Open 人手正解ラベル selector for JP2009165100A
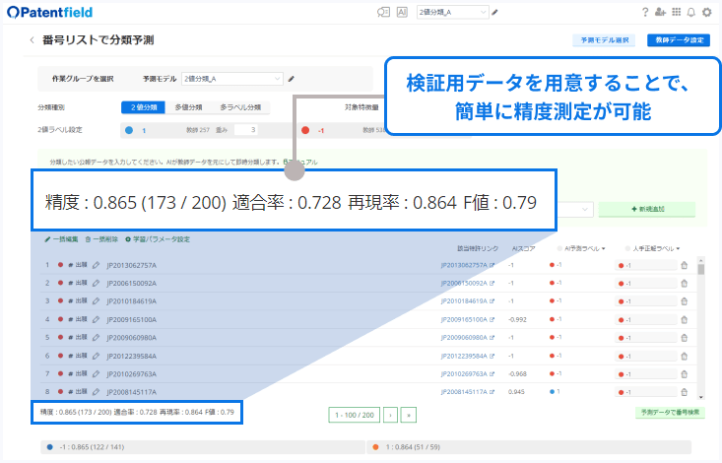This screenshot has width=722, height=463. click(645, 320)
